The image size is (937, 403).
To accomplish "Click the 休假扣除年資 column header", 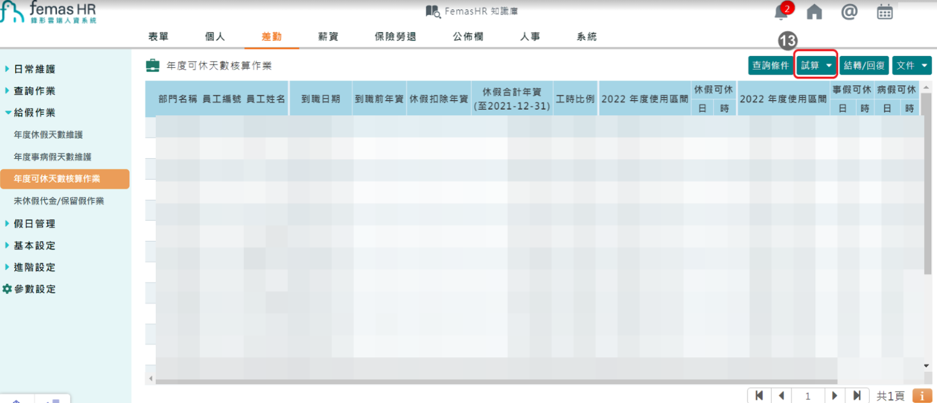I will click(x=439, y=99).
